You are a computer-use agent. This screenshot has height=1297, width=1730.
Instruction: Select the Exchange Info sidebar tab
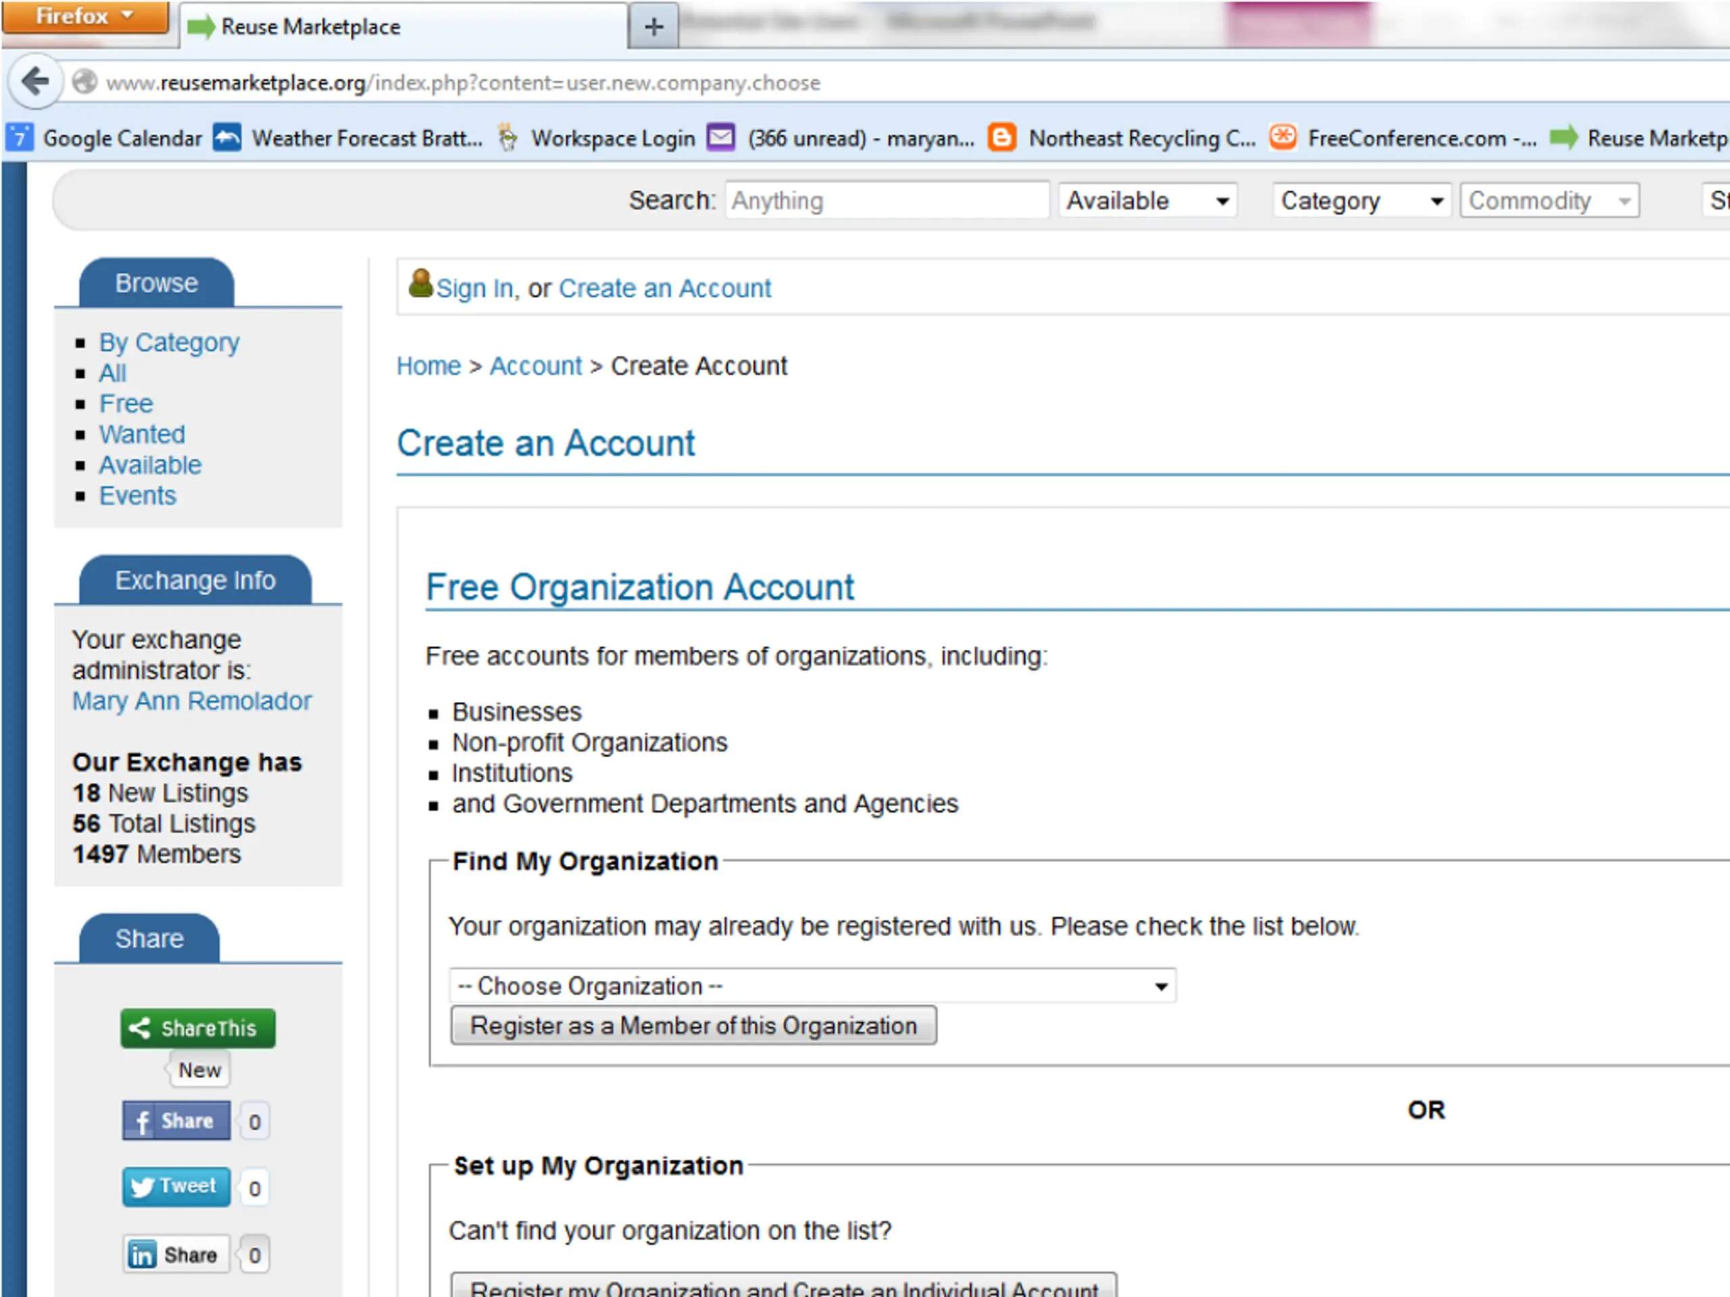pyautogui.click(x=195, y=580)
